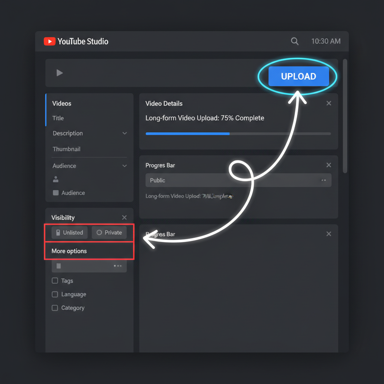Open the Description sidebar entry

(68, 133)
